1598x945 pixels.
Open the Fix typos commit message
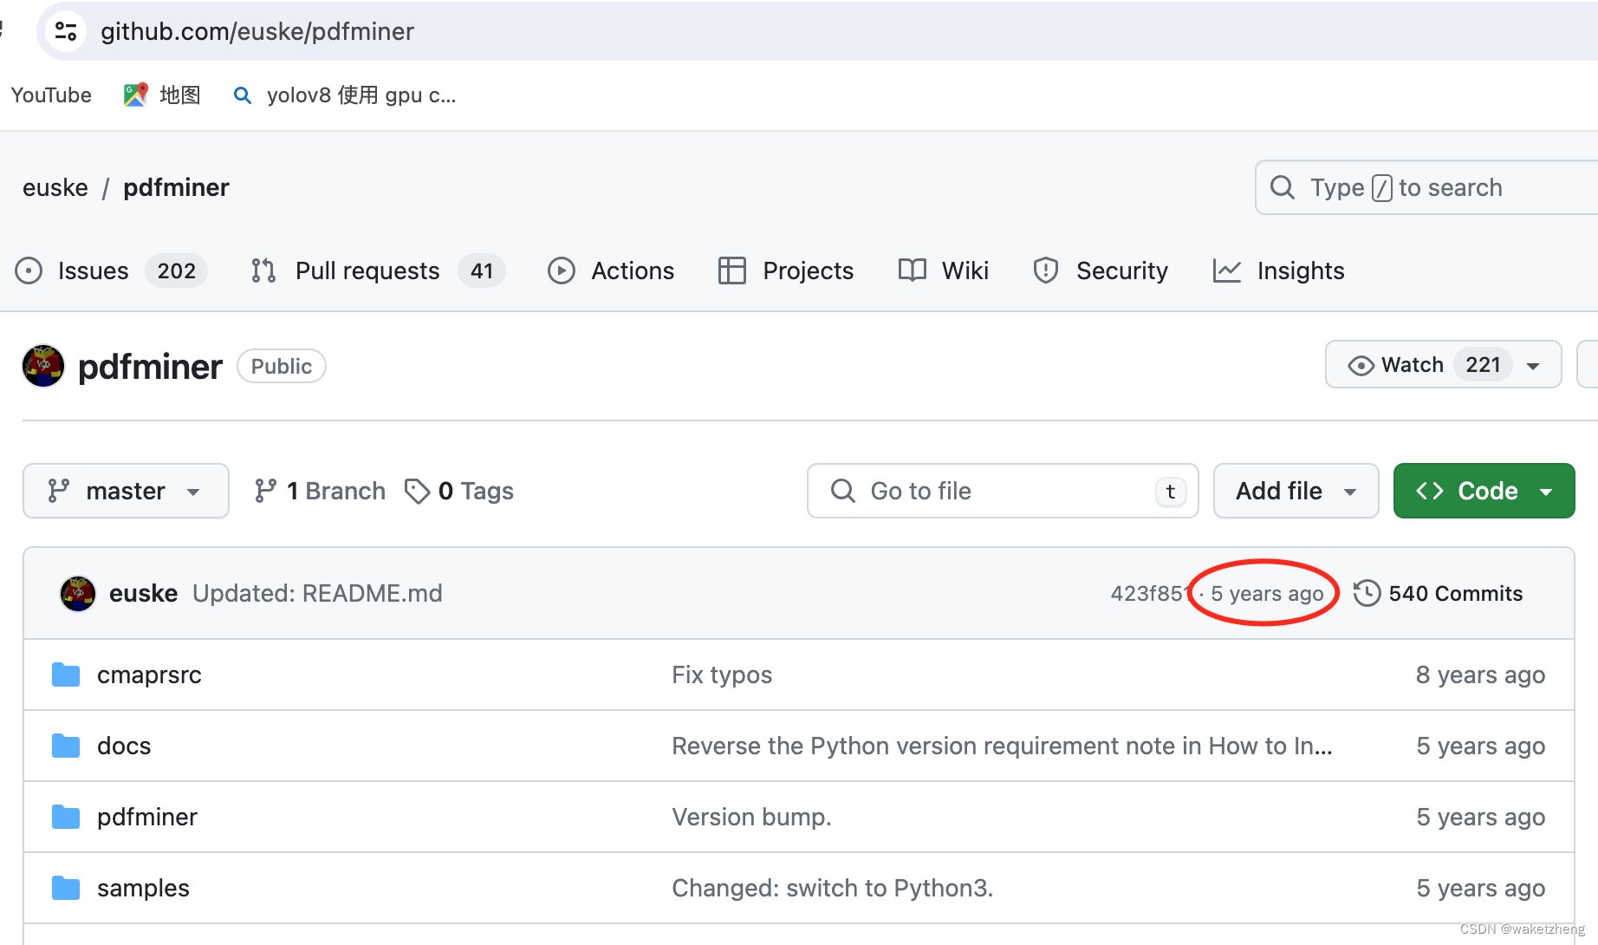click(722, 675)
